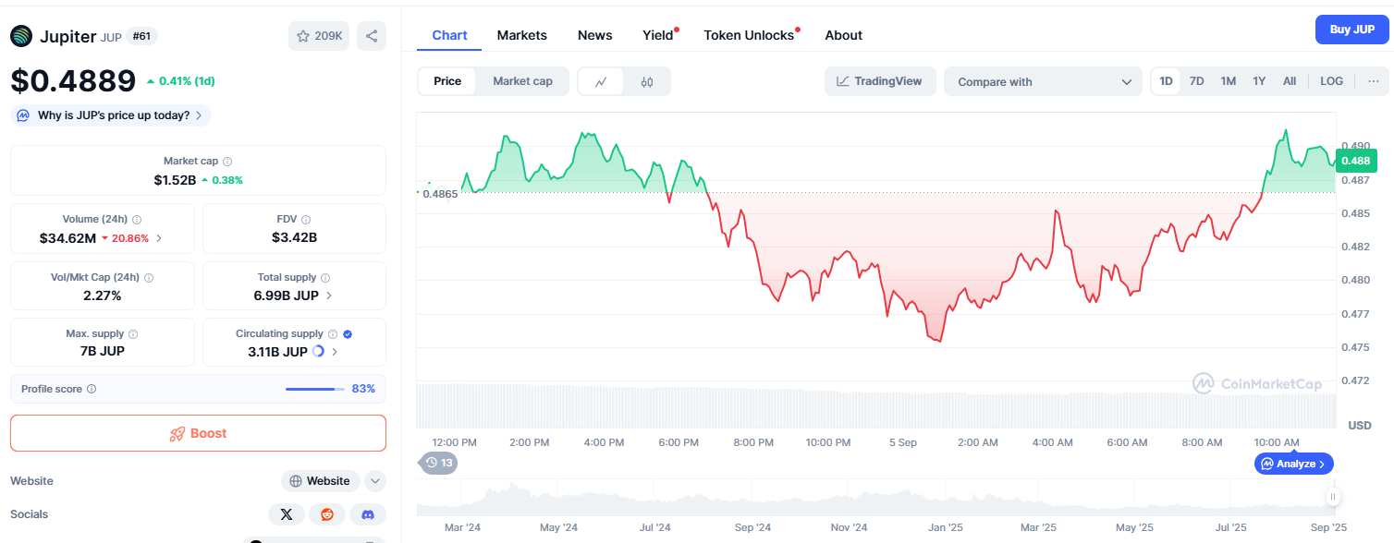Switch to line chart view icon

click(601, 81)
